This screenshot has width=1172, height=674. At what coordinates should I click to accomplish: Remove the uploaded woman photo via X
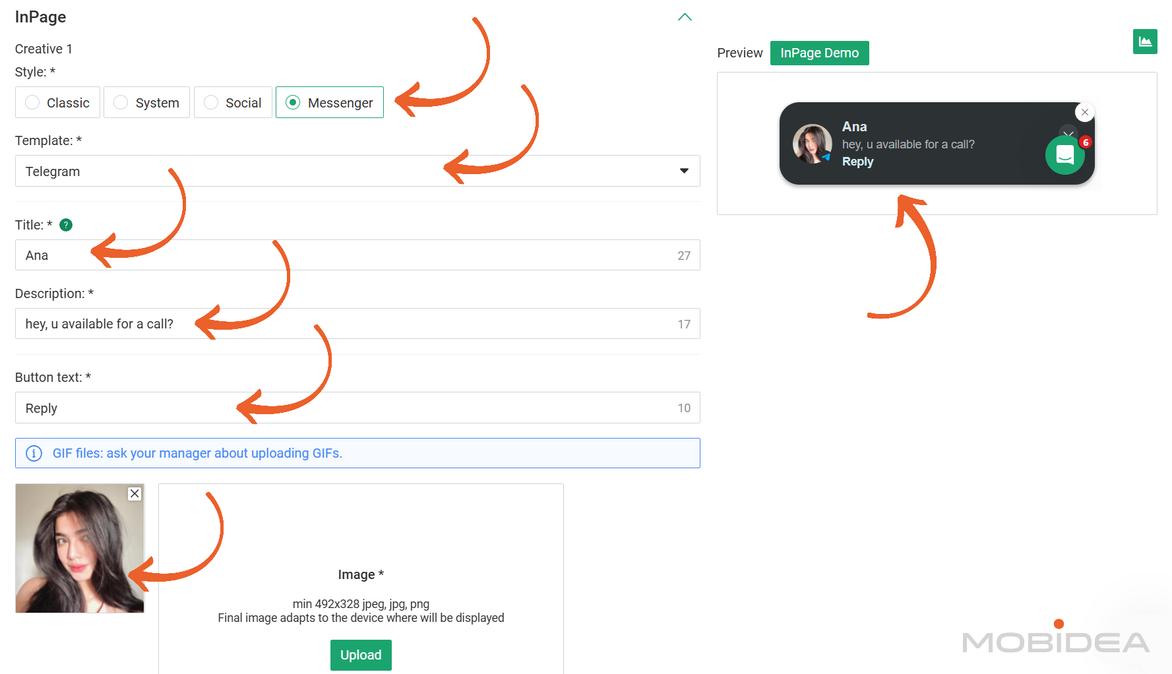pos(135,493)
